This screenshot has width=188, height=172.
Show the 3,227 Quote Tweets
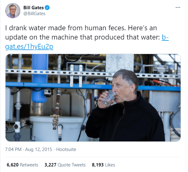point(66,165)
